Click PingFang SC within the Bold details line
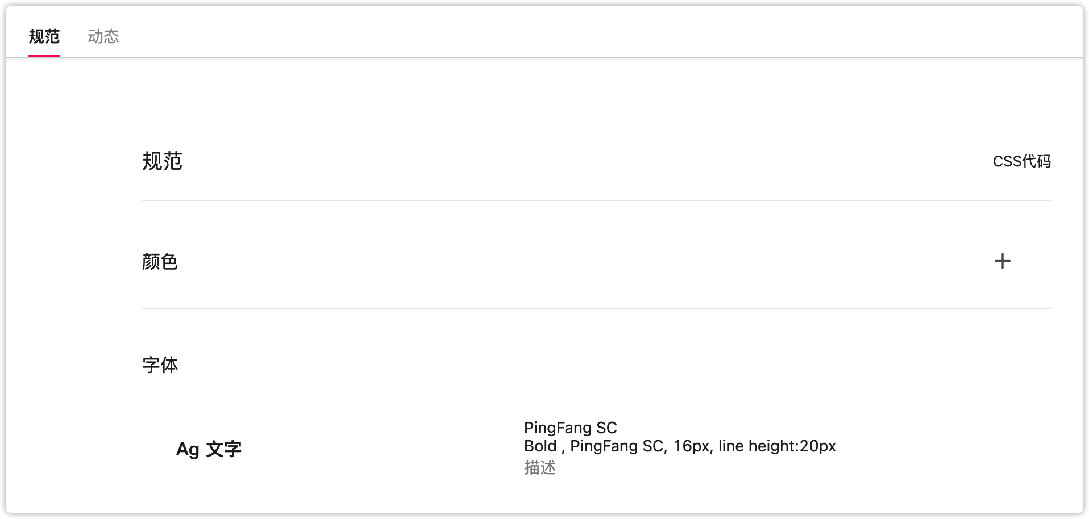 pyautogui.click(x=617, y=446)
